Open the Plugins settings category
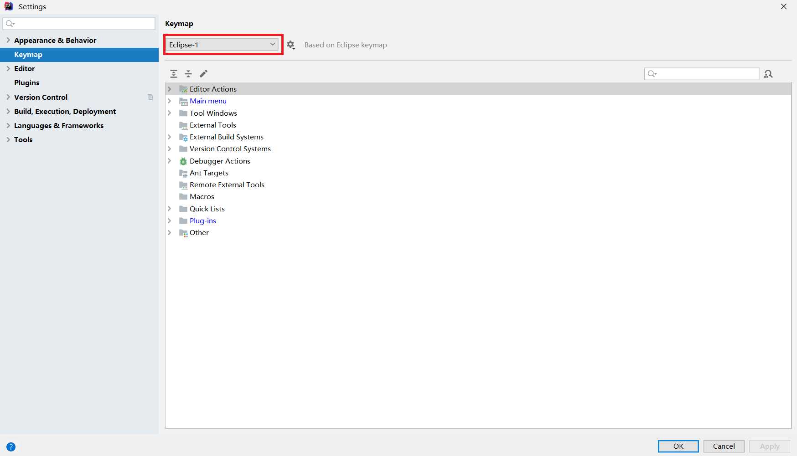The image size is (797, 456). (27, 82)
